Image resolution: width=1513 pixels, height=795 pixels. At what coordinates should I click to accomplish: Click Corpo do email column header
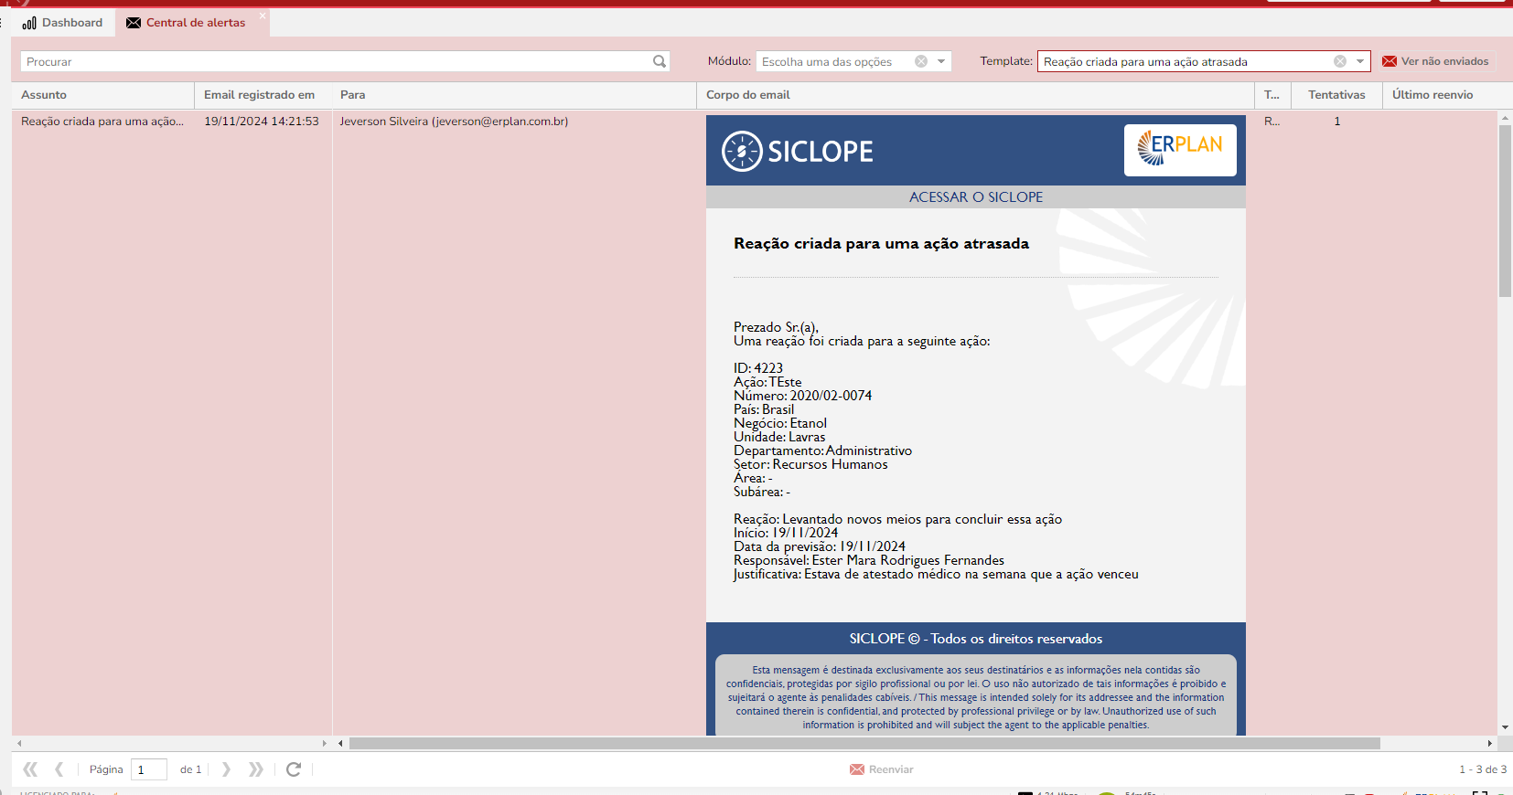[x=975, y=95]
